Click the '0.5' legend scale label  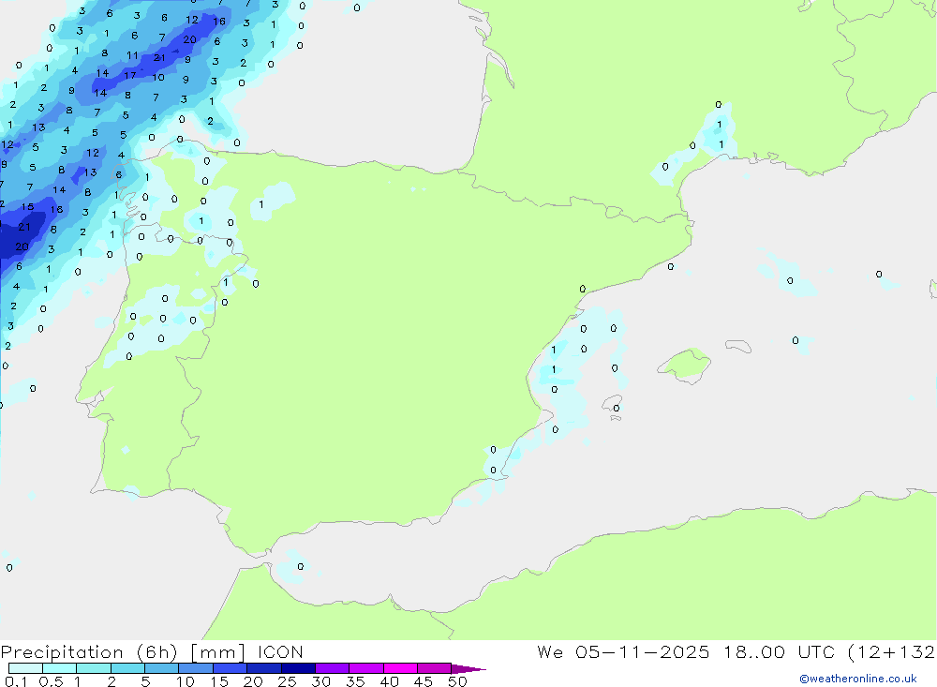tap(51, 681)
